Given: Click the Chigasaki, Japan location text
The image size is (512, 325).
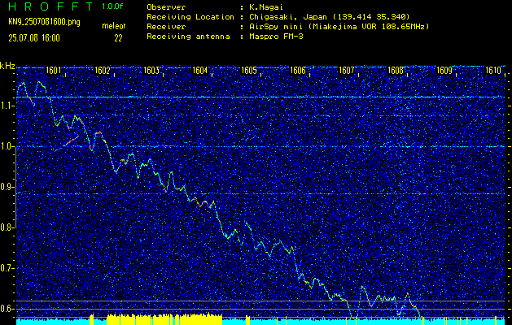Looking at the screenshot, I should [330, 17].
